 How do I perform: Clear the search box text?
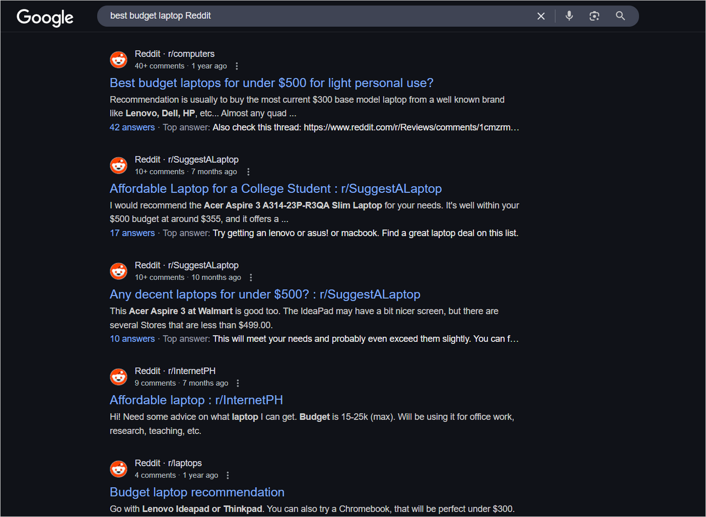coord(541,16)
